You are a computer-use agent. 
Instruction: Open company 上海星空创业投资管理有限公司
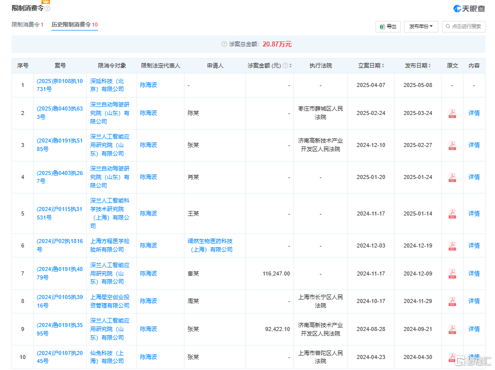110,301
